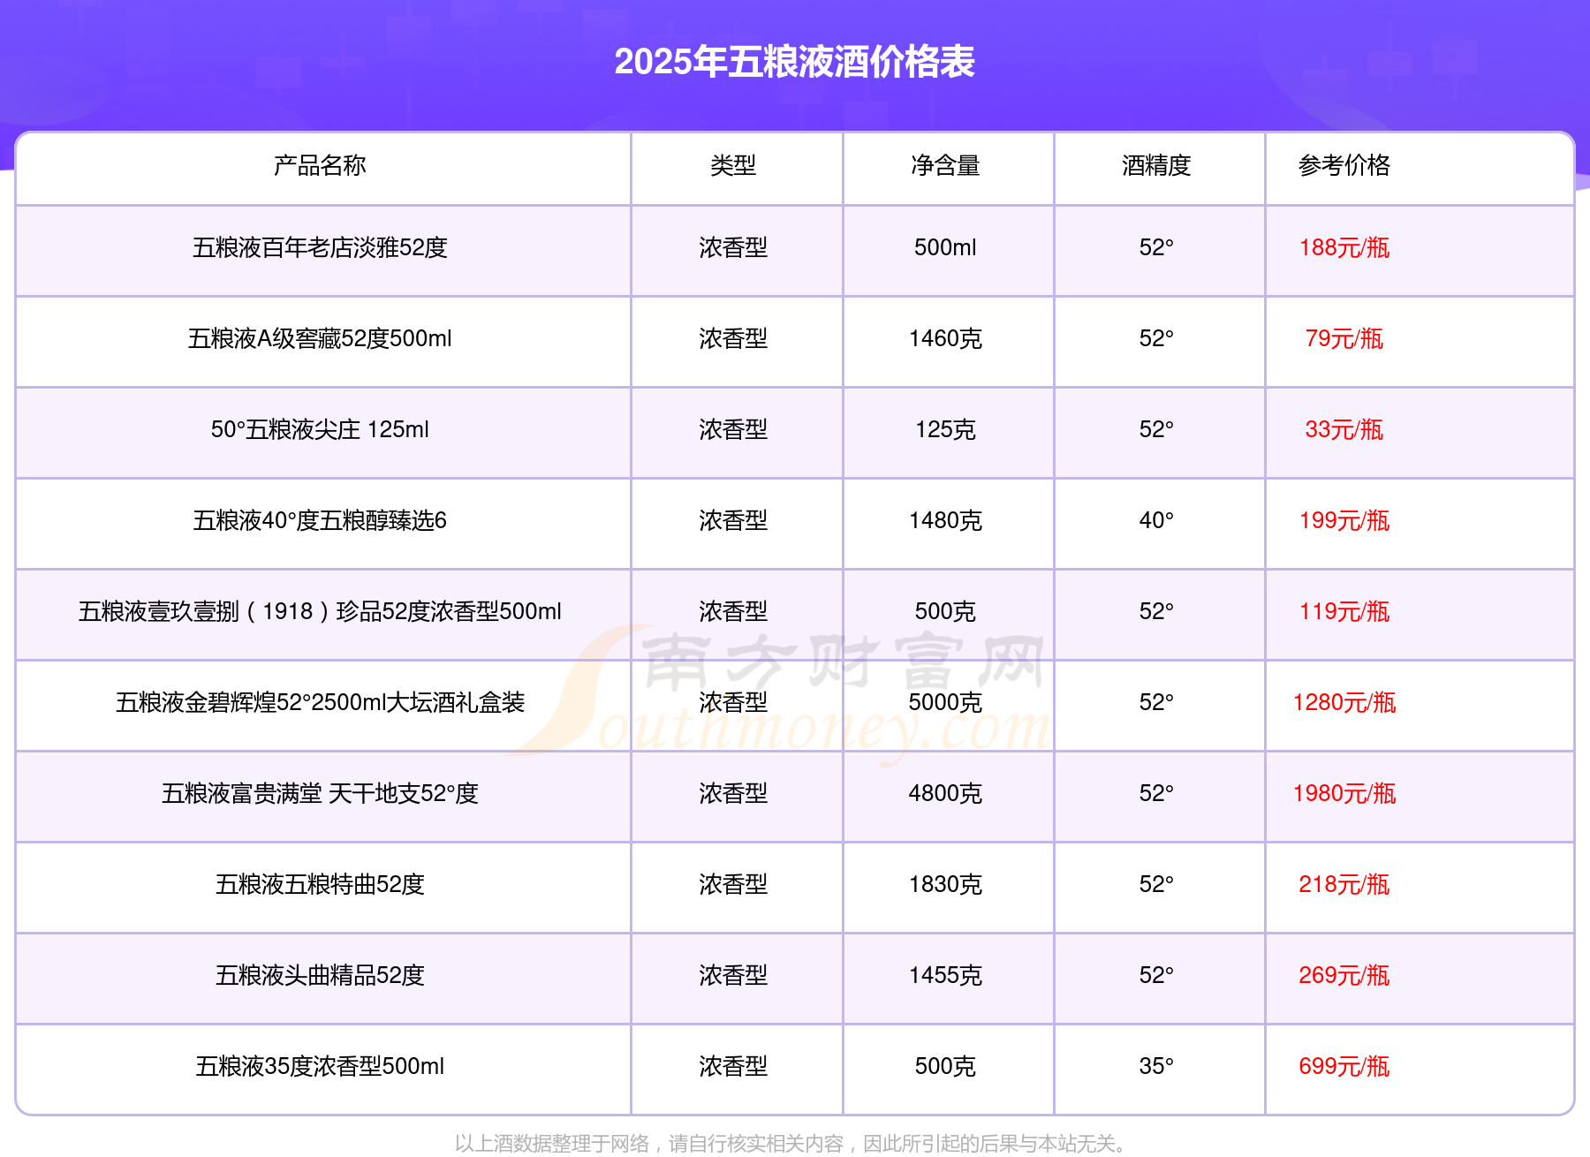Select product 五粮液A级窖藏52度500ml
The width and height of the screenshot is (1590, 1157).
320,338
